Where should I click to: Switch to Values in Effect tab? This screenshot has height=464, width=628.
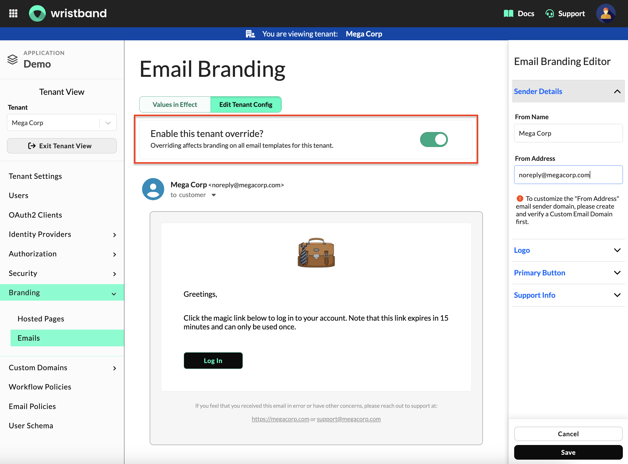click(175, 105)
